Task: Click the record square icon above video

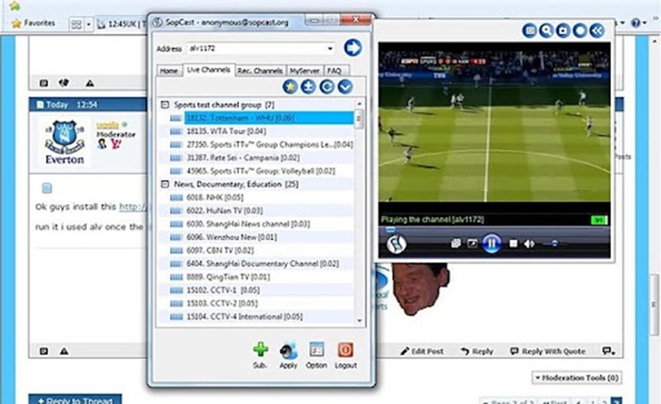Action: tap(563, 30)
